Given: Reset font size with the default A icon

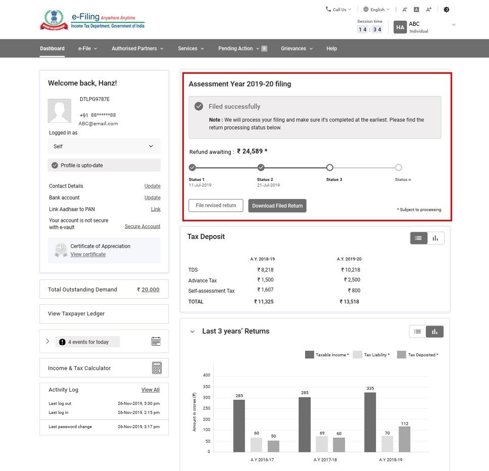Looking at the screenshot, I should (x=416, y=10).
